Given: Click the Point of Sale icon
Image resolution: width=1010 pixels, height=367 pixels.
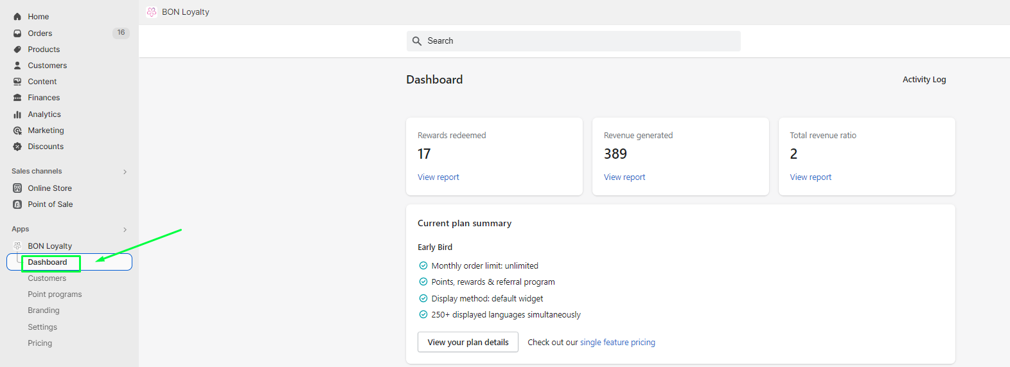Looking at the screenshot, I should point(17,204).
